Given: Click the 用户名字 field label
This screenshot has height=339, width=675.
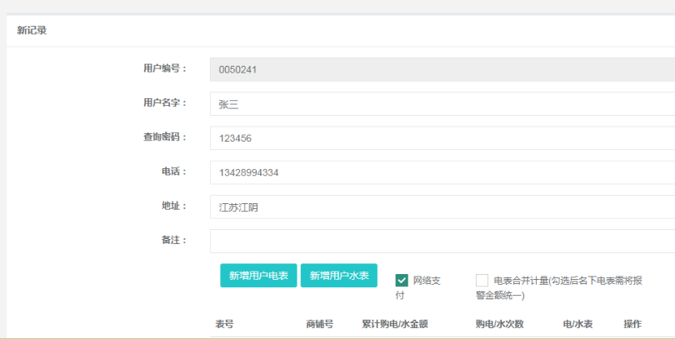Looking at the screenshot, I should click(x=164, y=103).
